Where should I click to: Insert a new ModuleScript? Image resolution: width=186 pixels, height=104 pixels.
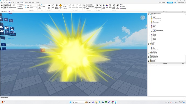(123, 8)
